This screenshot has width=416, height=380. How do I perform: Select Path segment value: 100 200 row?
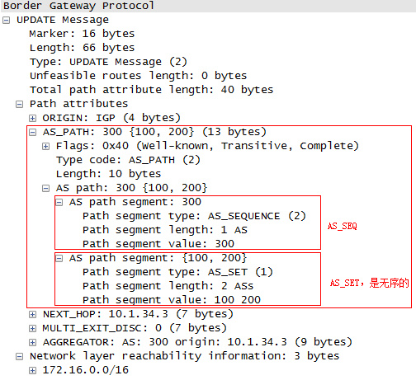point(172,300)
